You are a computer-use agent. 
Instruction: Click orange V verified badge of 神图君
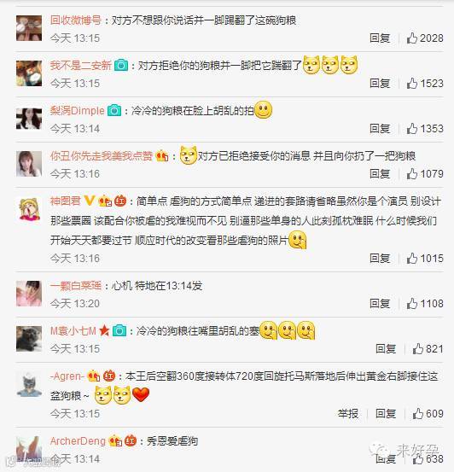click(x=90, y=201)
